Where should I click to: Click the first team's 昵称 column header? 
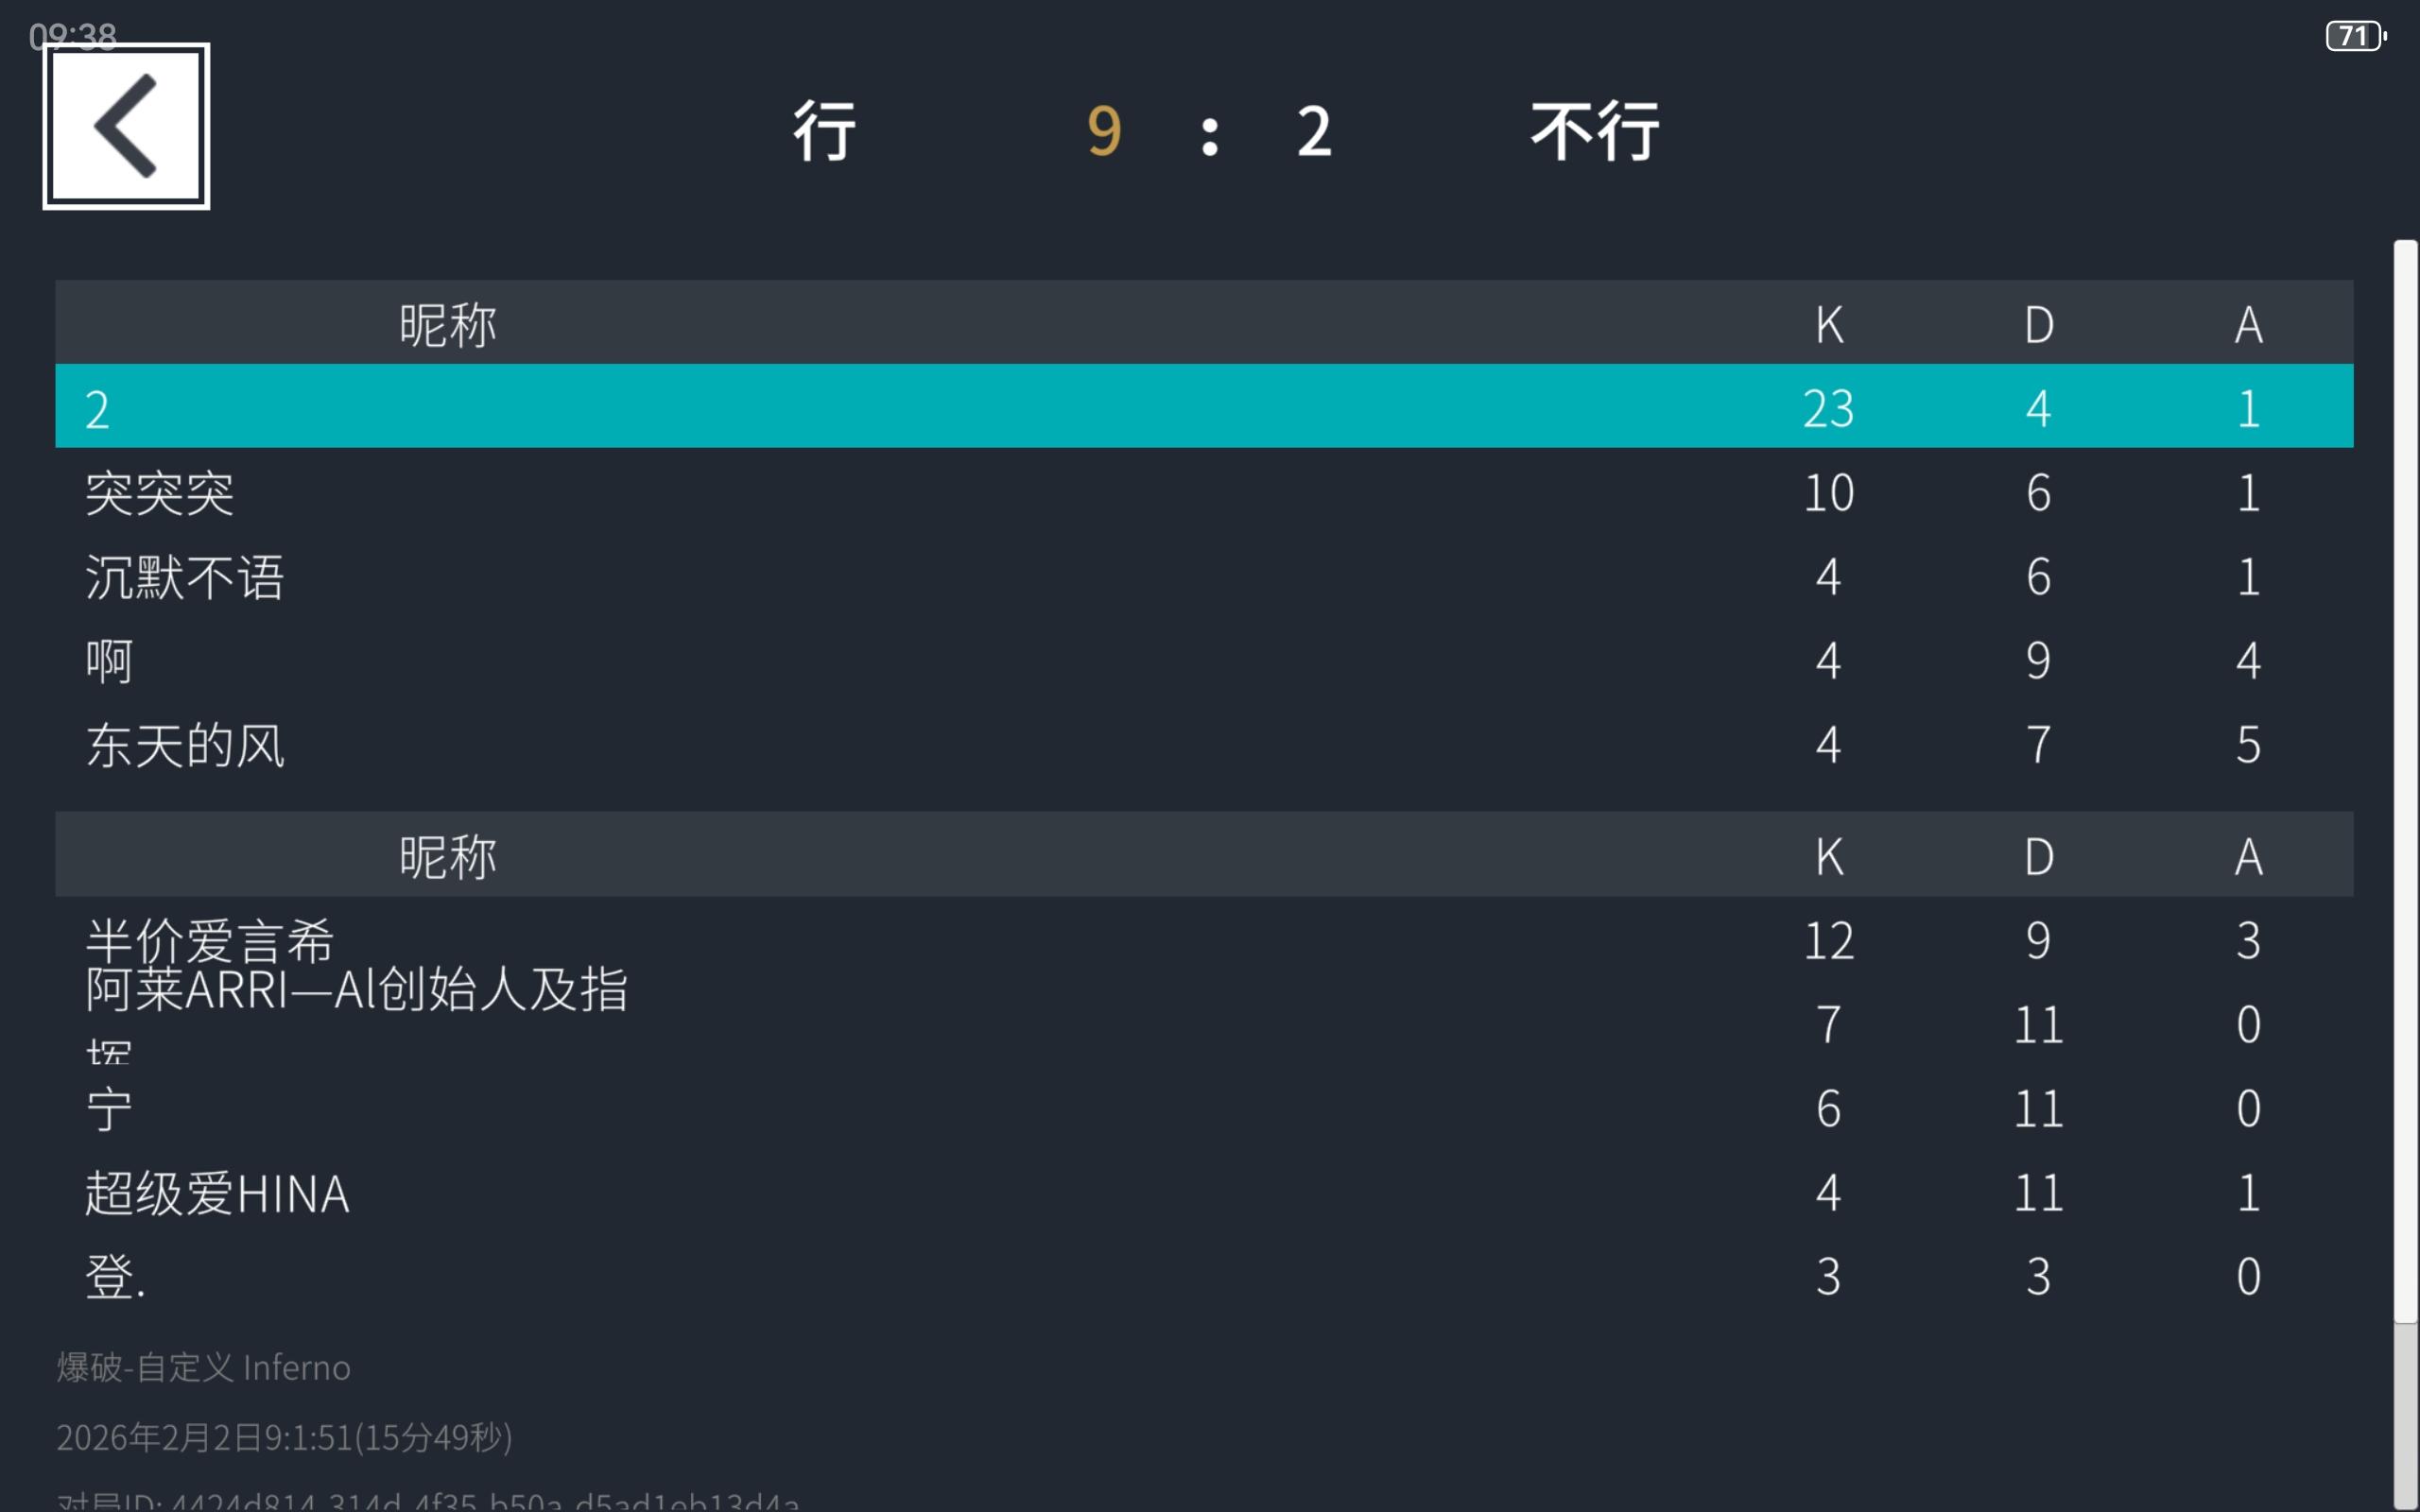tap(447, 324)
